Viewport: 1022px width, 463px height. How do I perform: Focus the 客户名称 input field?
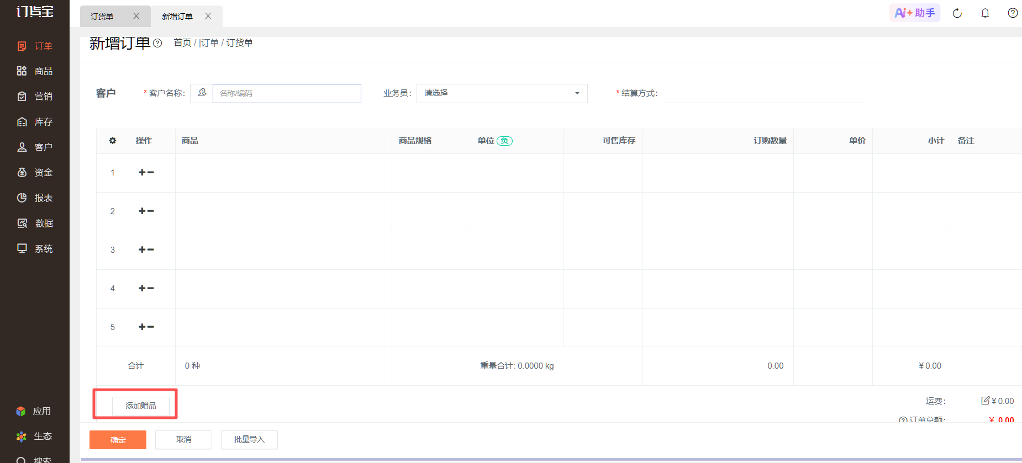click(x=287, y=93)
